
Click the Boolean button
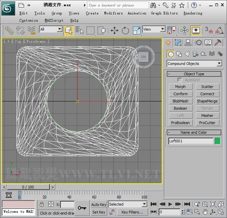181,109
